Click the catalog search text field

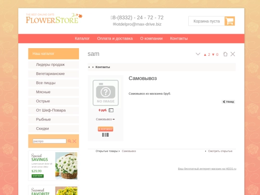[50, 141]
